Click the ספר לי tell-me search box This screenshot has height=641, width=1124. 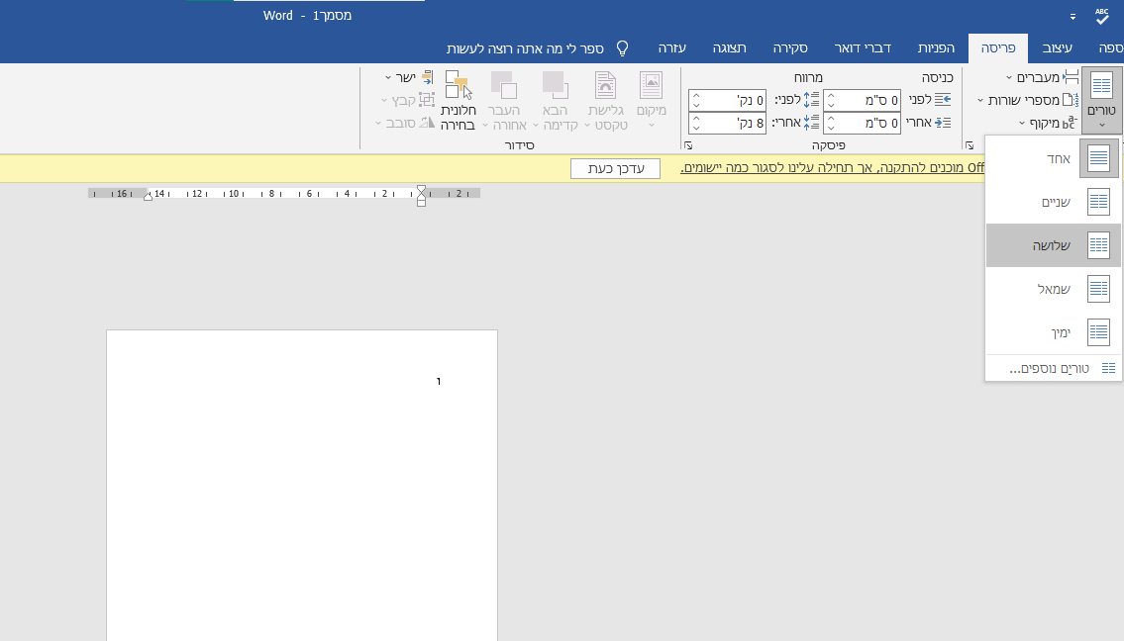pos(538,48)
